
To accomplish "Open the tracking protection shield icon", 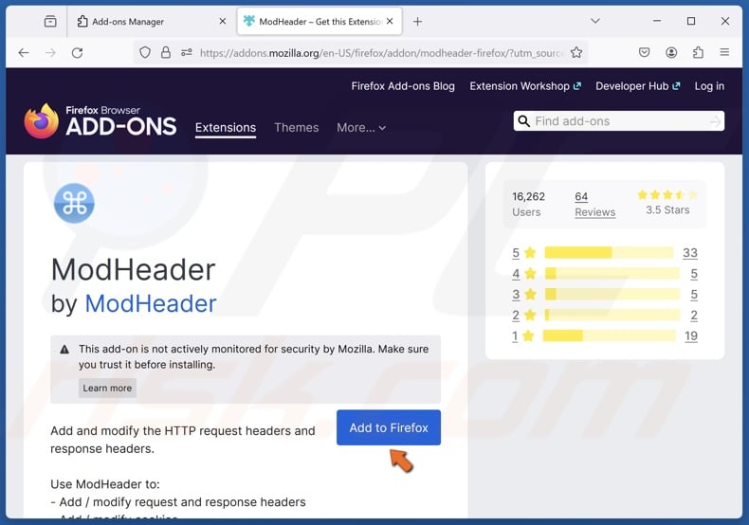I will [145, 52].
